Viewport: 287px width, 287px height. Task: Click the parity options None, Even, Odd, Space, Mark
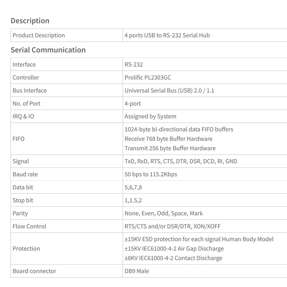click(x=164, y=213)
